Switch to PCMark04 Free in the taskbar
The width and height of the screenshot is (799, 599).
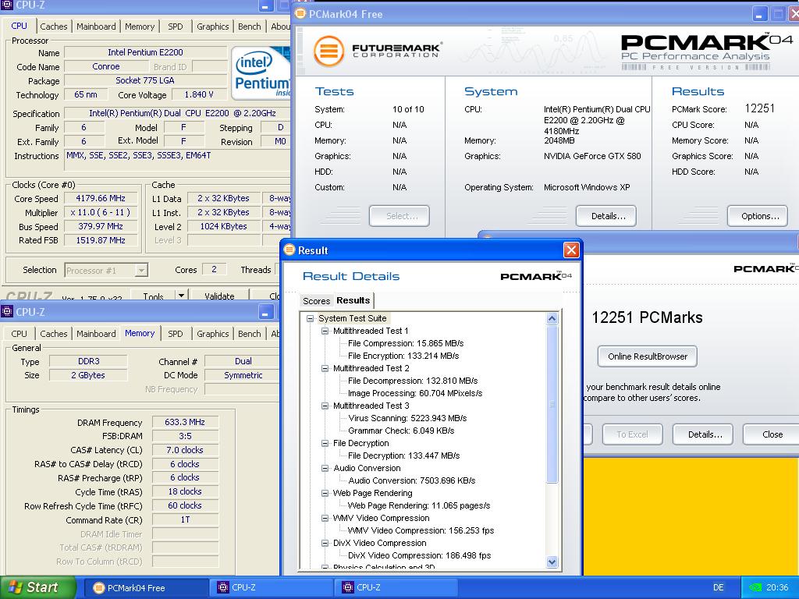(146, 588)
